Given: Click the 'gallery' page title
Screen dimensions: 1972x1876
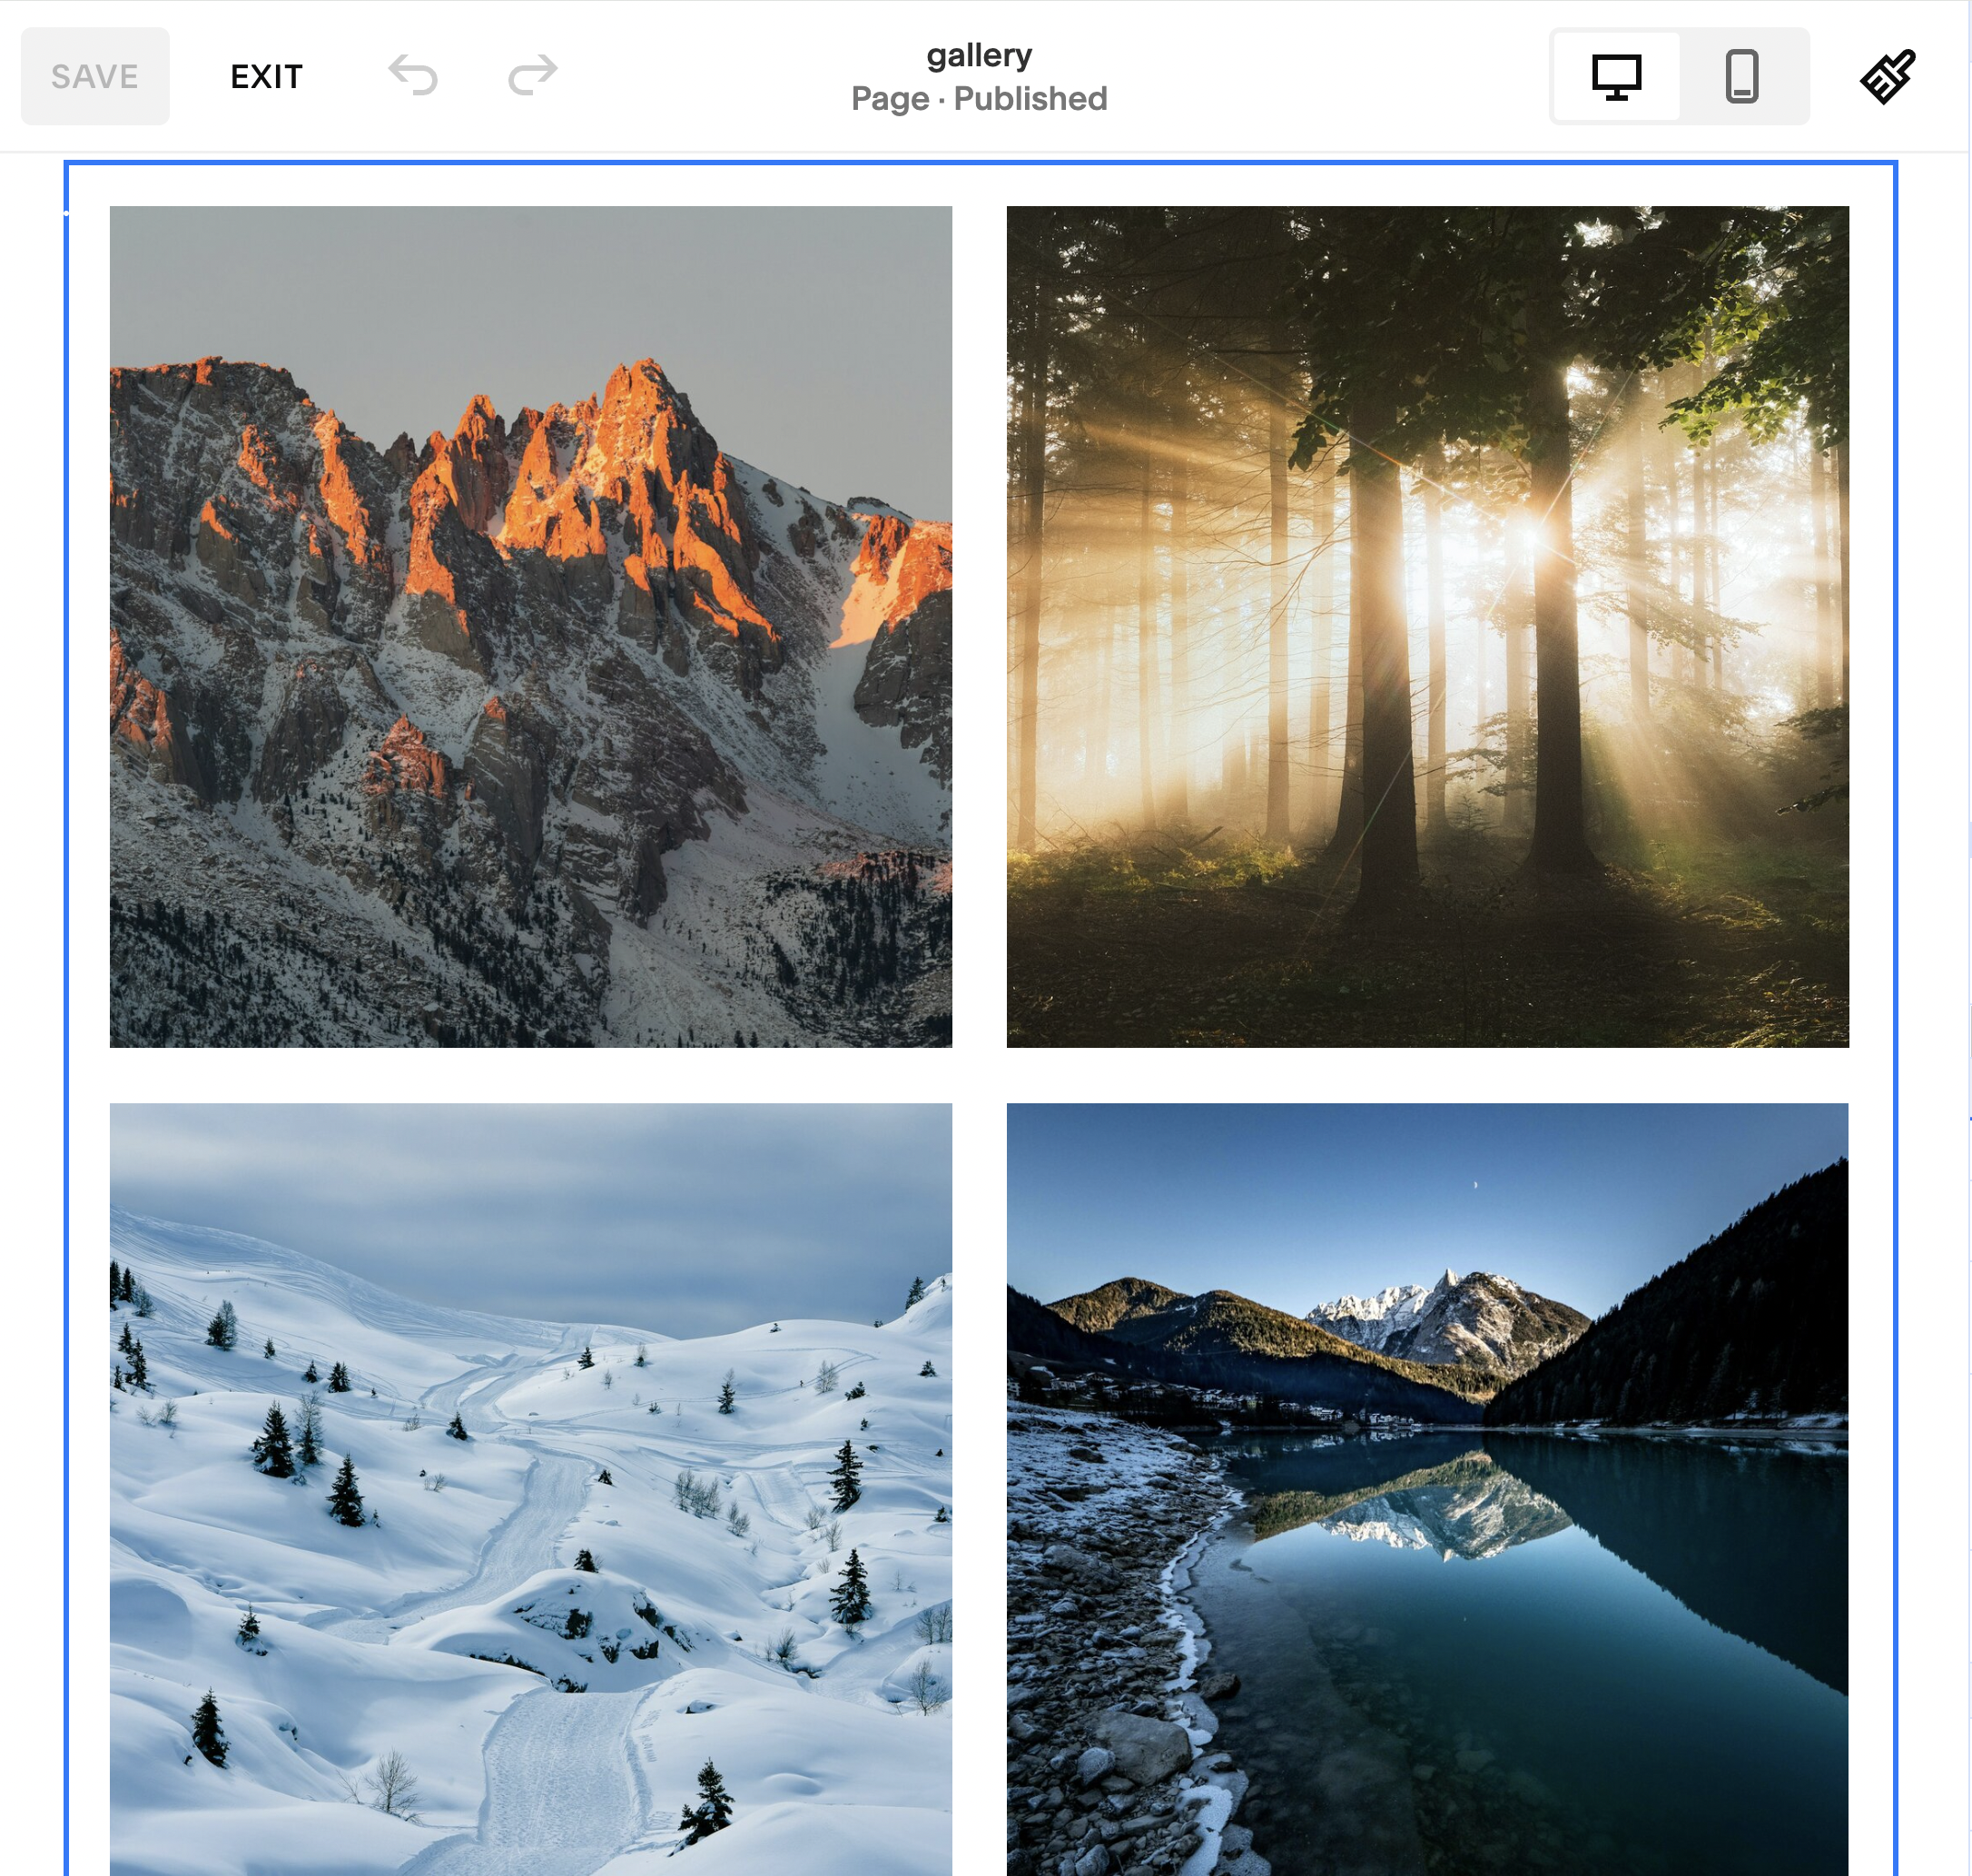Looking at the screenshot, I should click(978, 55).
